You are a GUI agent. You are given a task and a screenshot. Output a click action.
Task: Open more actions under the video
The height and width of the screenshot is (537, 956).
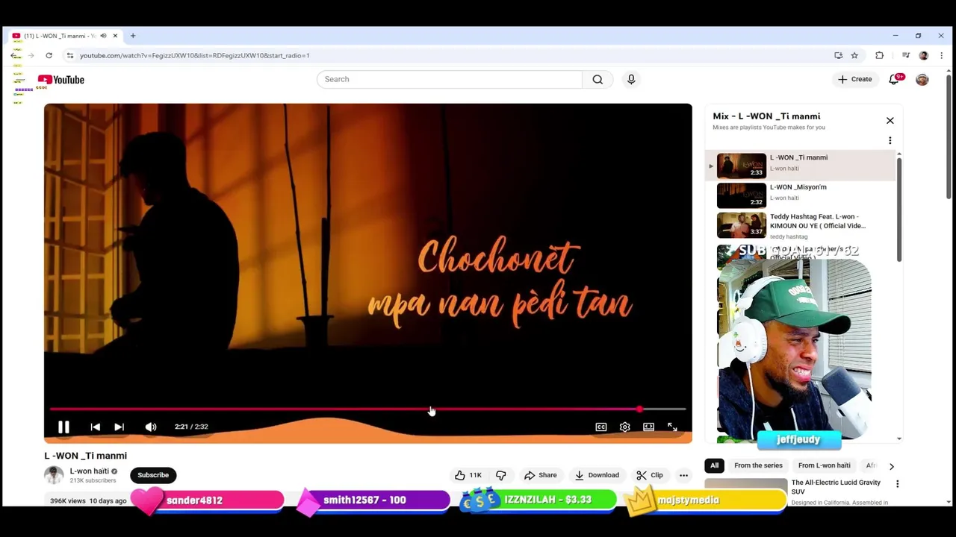pyautogui.click(x=683, y=475)
